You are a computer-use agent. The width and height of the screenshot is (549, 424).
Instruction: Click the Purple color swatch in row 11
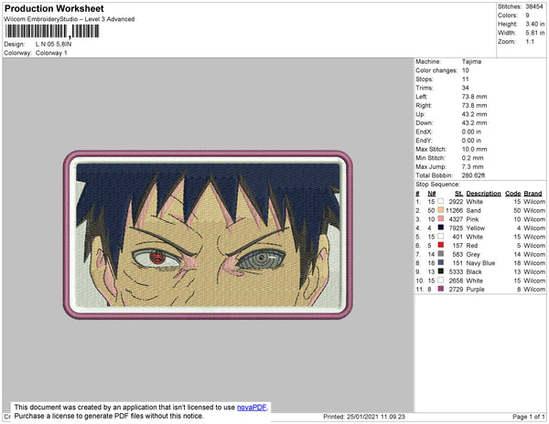441,289
